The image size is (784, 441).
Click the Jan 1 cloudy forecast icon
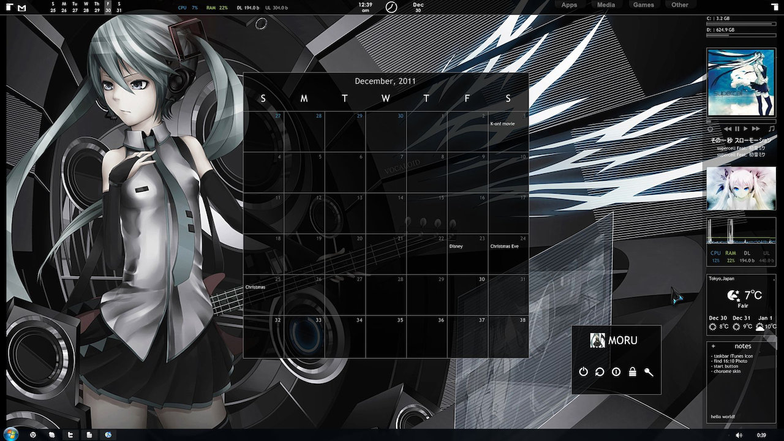[x=759, y=327]
